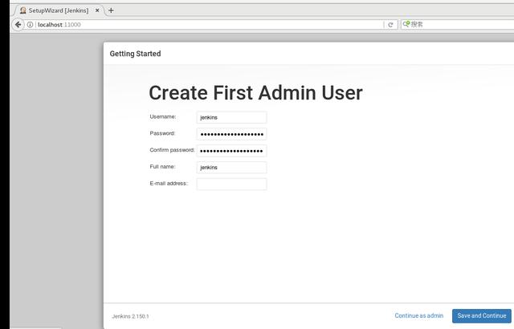Click the Create First Admin User heading
Viewport: 514px width, 329px height.
[x=255, y=92]
